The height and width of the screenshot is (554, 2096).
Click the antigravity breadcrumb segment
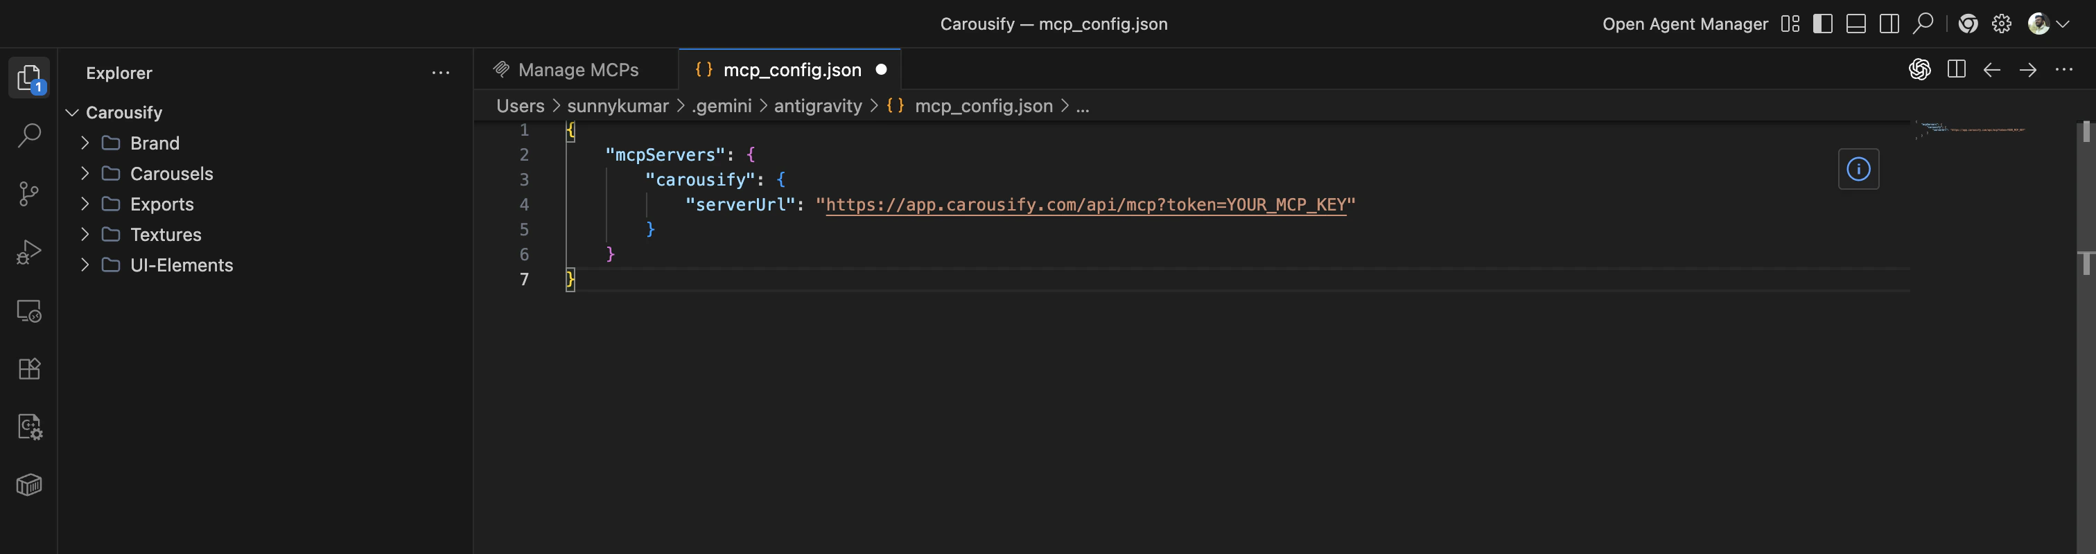click(x=818, y=106)
